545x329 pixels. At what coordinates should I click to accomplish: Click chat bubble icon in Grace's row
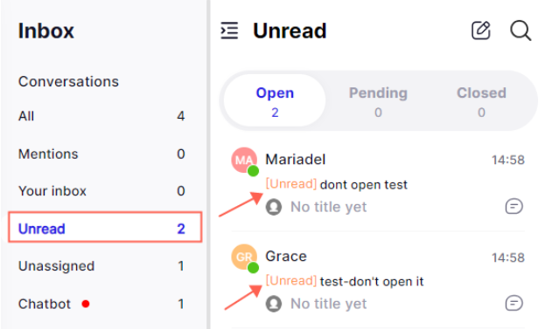point(514,303)
